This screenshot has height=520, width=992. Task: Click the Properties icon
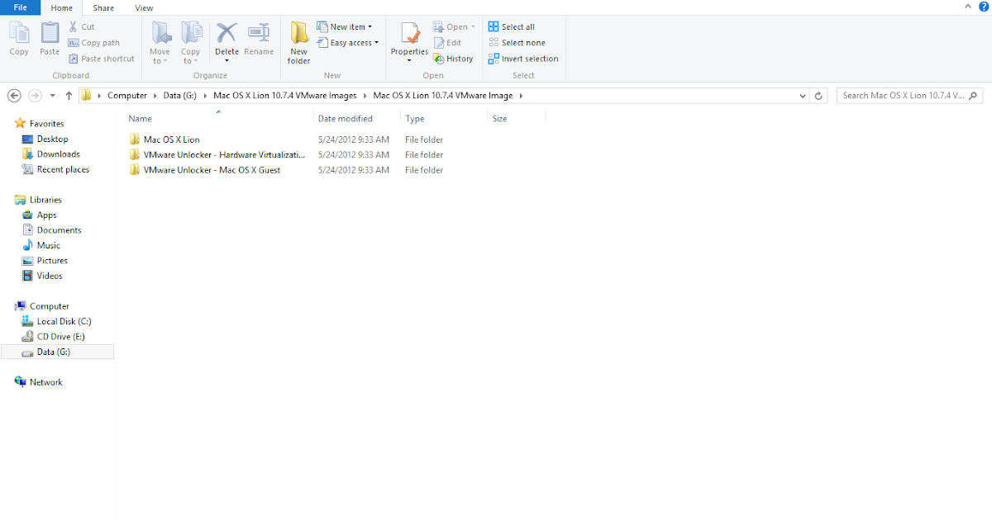[409, 35]
